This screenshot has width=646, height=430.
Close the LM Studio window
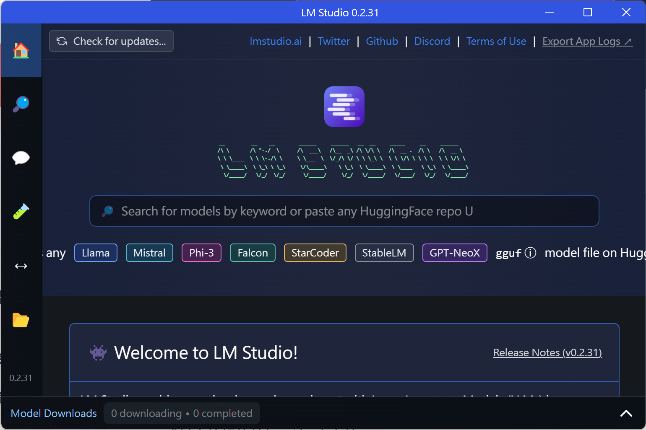tap(626, 12)
